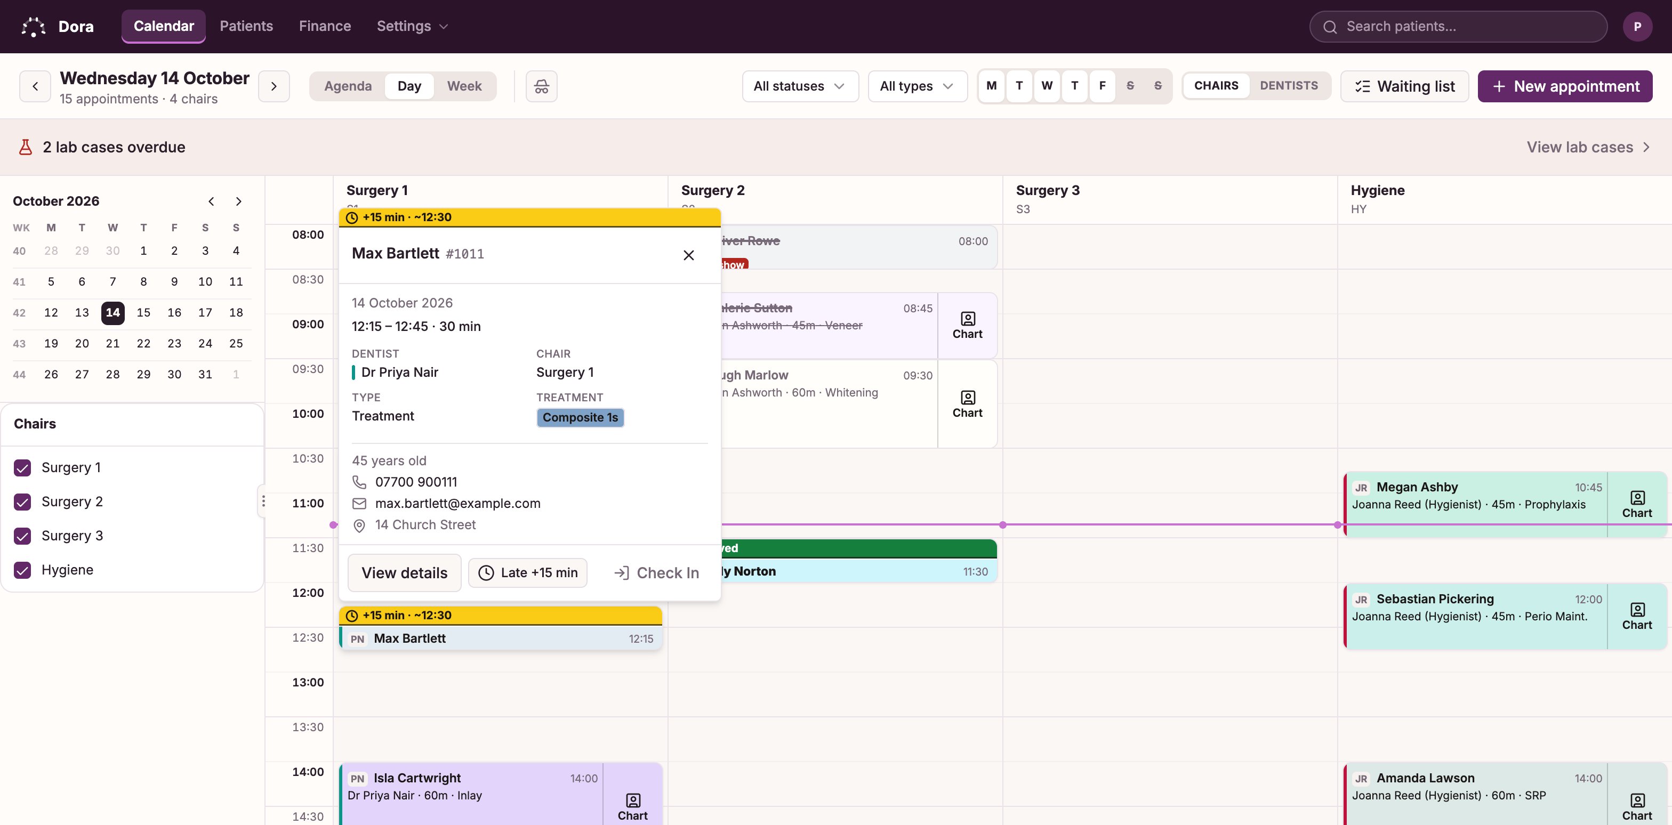Expand the Settings menu

[x=412, y=27]
